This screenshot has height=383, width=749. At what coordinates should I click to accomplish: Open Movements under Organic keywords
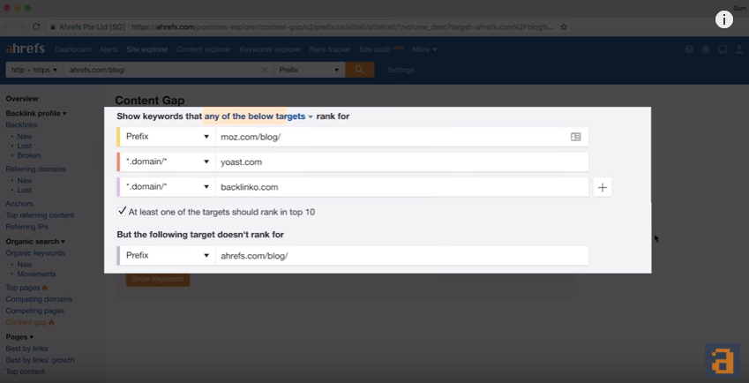coord(37,274)
